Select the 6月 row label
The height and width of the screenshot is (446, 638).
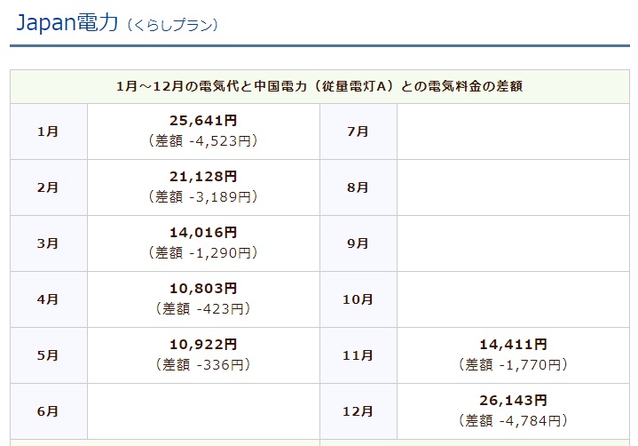pyautogui.click(x=48, y=411)
